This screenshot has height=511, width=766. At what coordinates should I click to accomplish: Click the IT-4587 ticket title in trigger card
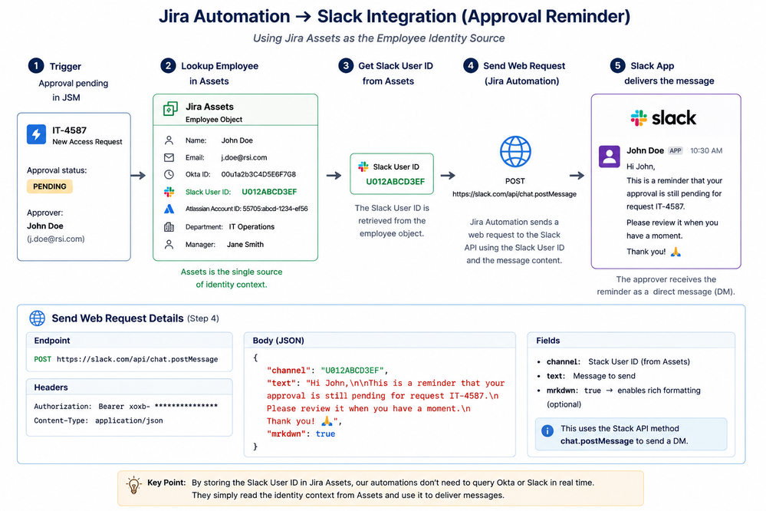pos(69,130)
